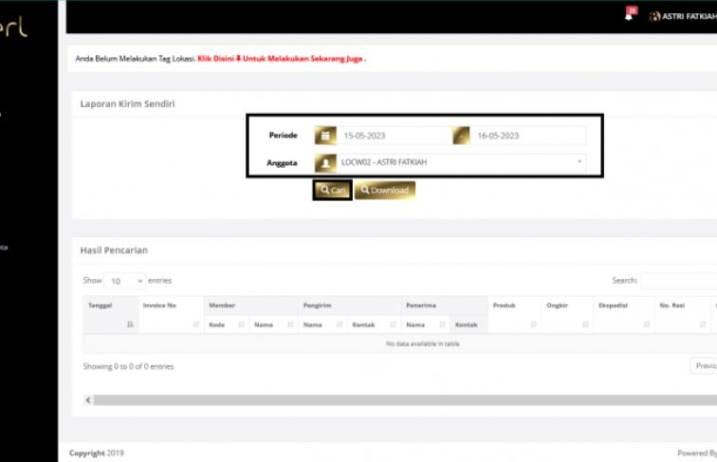Sort by Member Kode column

point(226,324)
